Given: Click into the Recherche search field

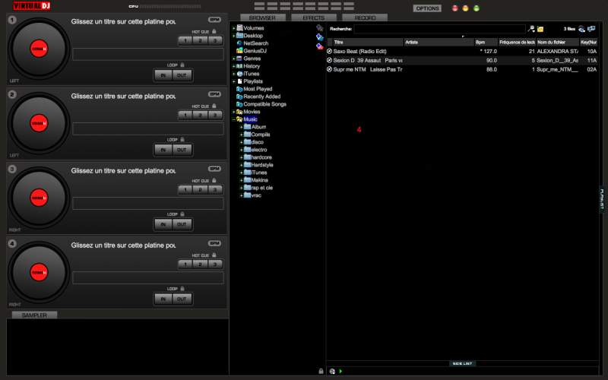Looking at the screenshot, I should 439,28.
